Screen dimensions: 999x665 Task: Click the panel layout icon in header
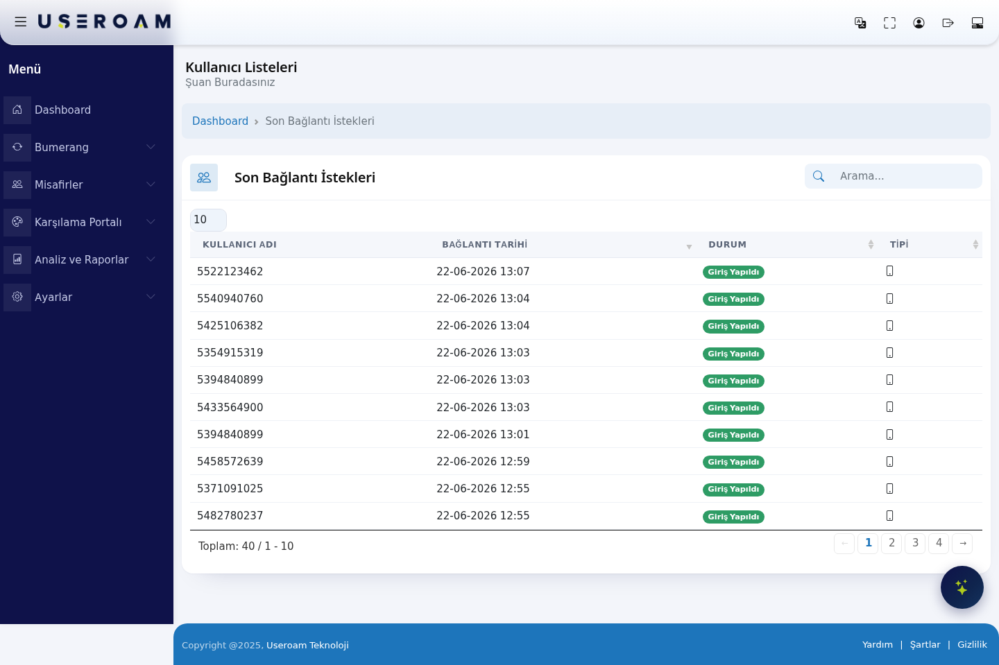[977, 23]
